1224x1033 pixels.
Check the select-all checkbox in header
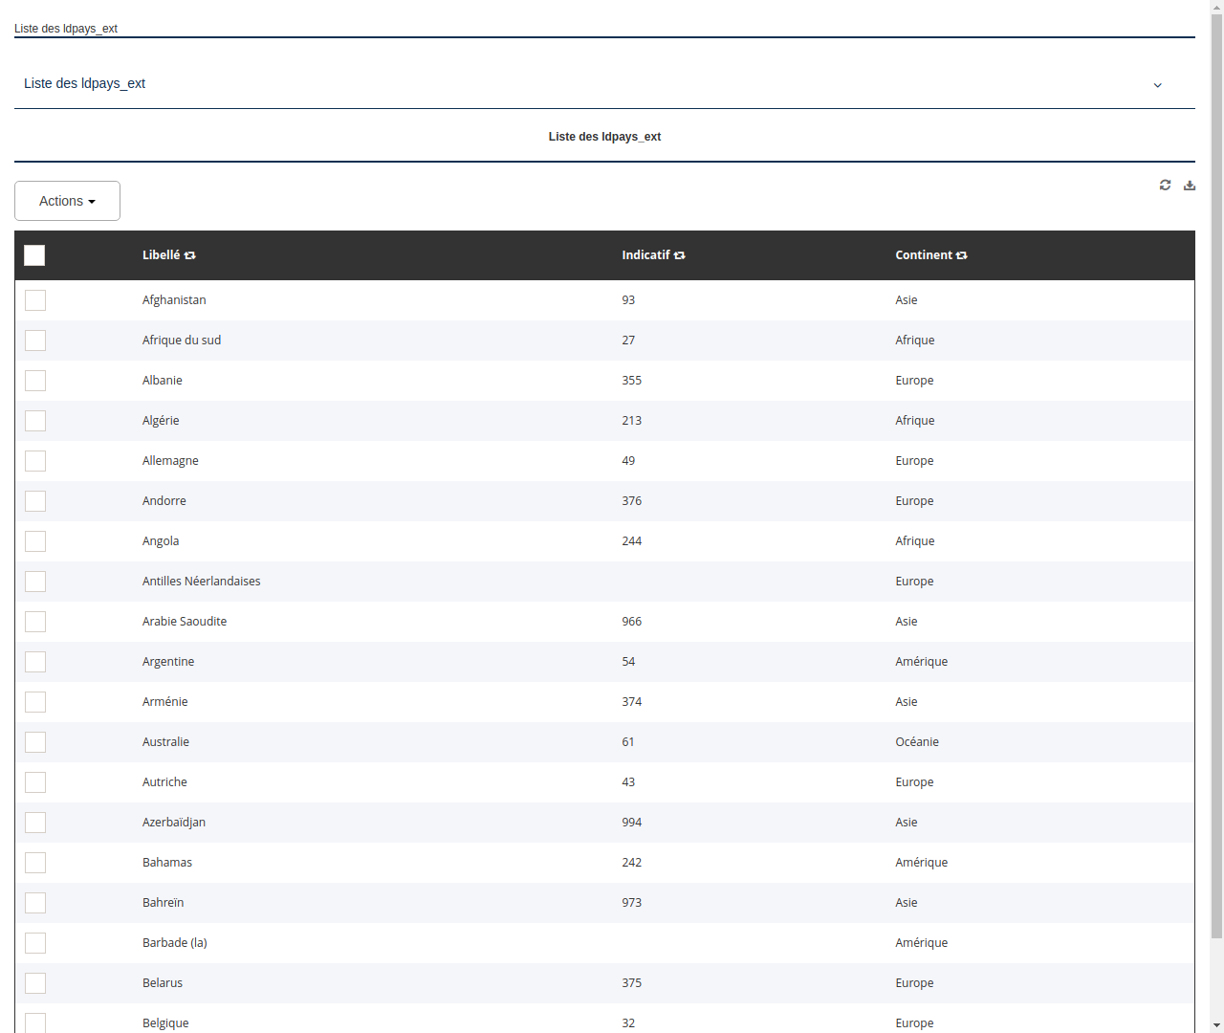pos(34,255)
